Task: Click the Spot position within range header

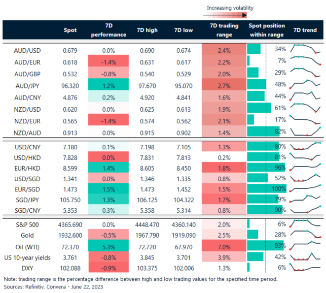Action: coord(267,30)
